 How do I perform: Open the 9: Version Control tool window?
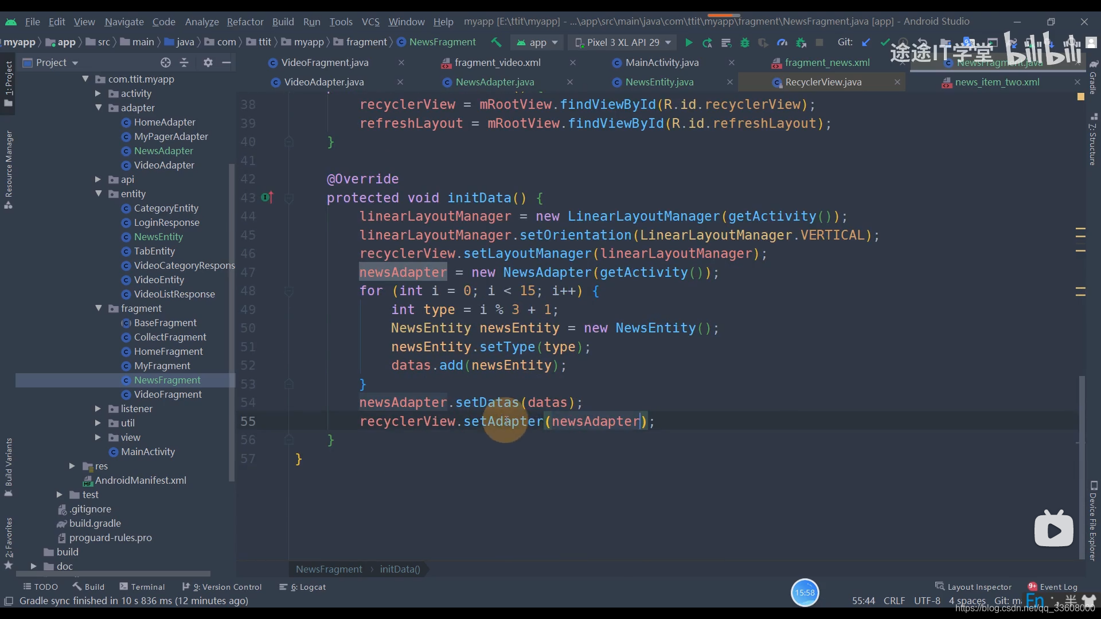tap(221, 587)
